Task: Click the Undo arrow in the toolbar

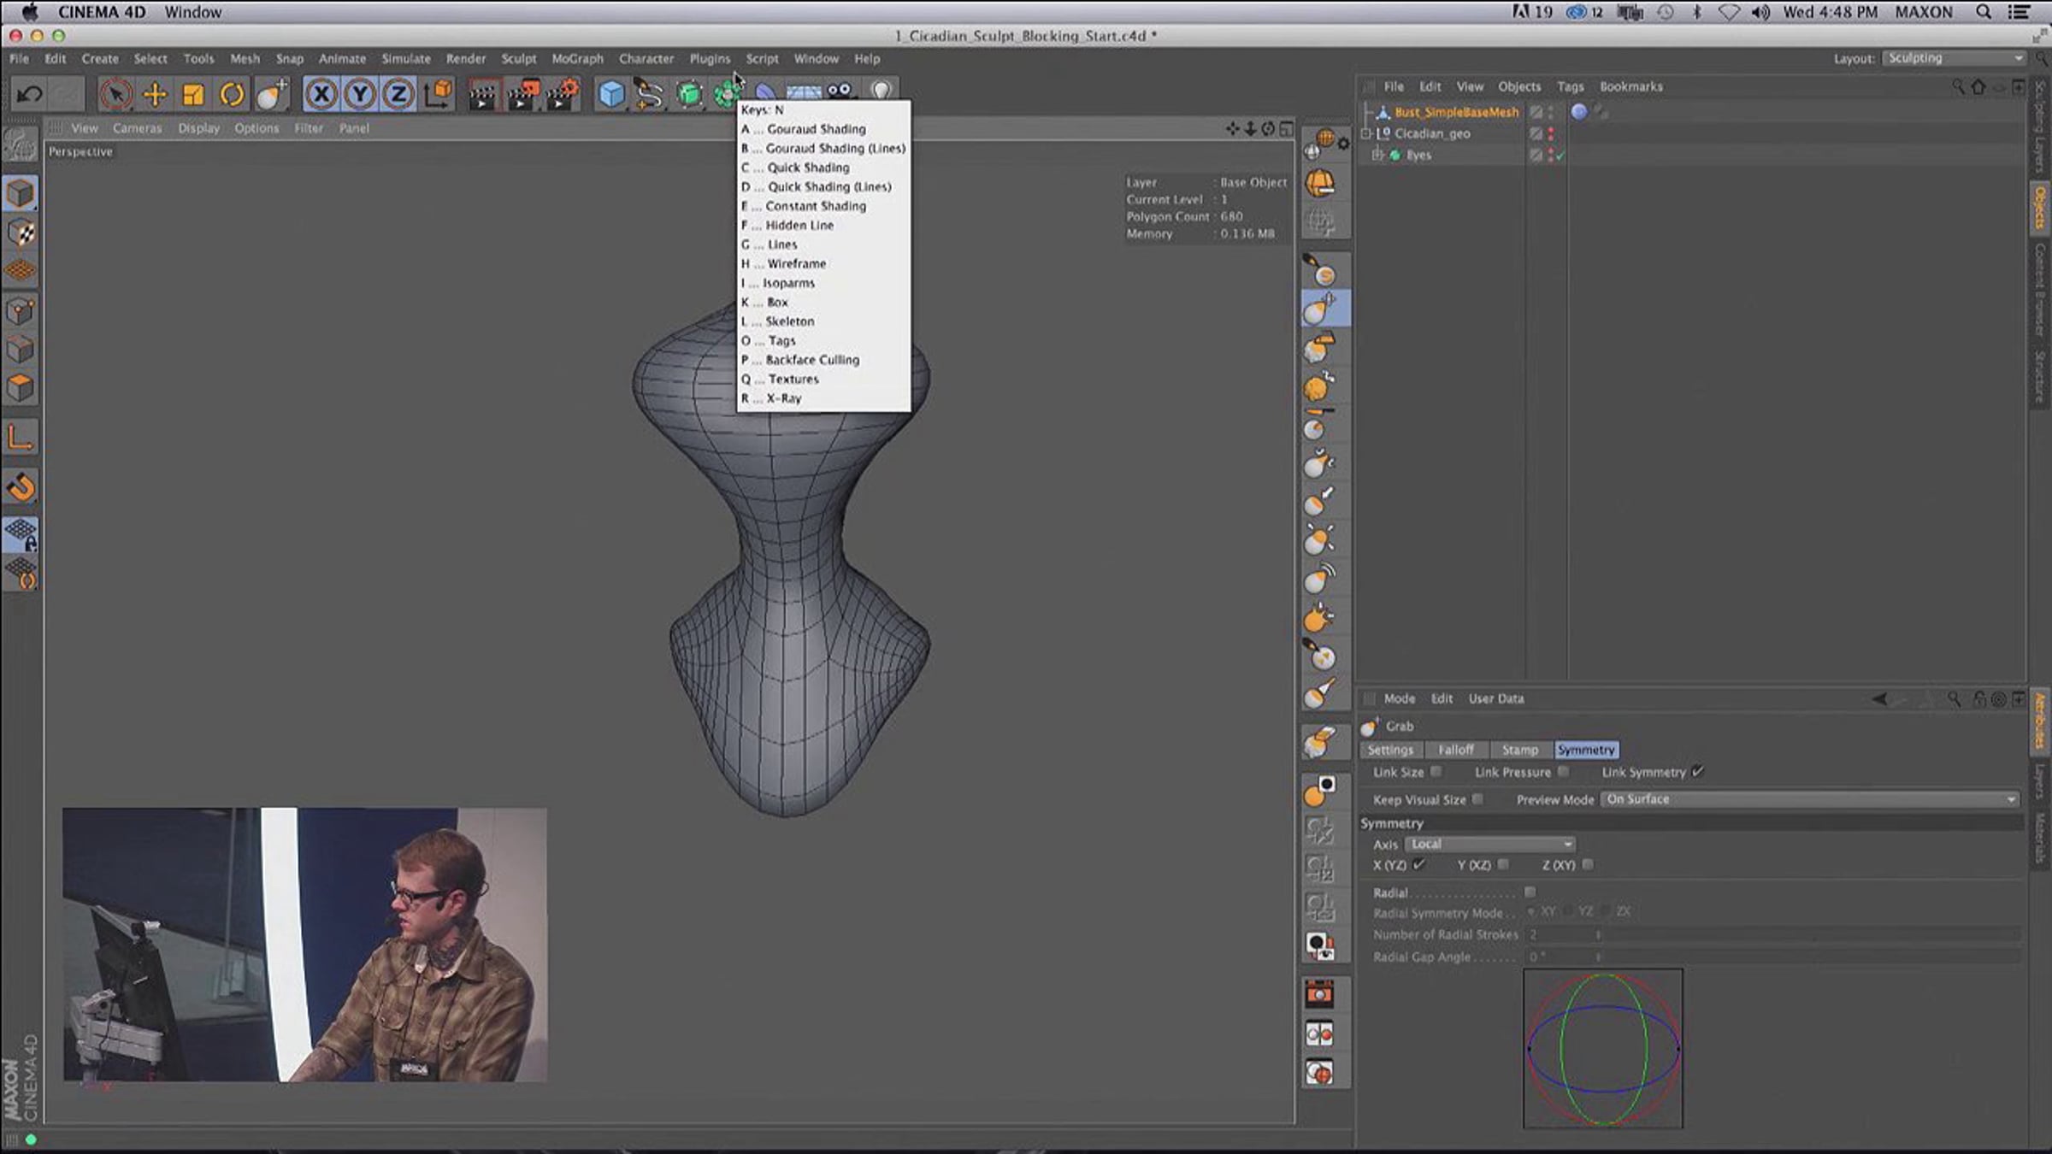Action: point(29,94)
